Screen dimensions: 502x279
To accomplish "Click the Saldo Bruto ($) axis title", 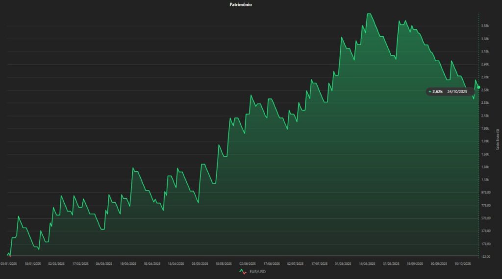I will click(x=498, y=139).
